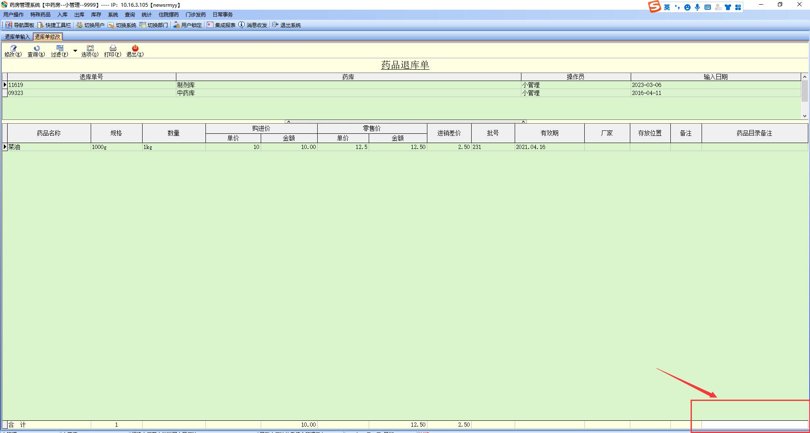Image resolution: width=810 pixels, height=433 pixels.
Task: Expand dropdown arrow next to 过滤(F)
Action: click(75, 51)
